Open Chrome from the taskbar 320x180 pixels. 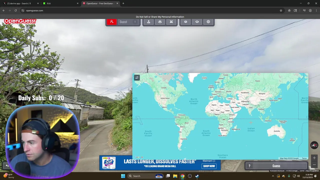click(182, 176)
